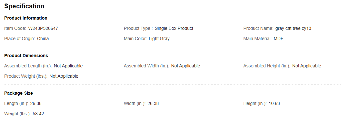Click package height value 10.63
The width and height of the screenshot is (341, 121).
point(274,103)
